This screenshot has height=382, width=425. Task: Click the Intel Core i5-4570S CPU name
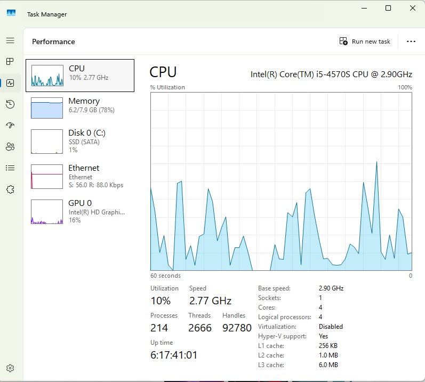[331, 74]
